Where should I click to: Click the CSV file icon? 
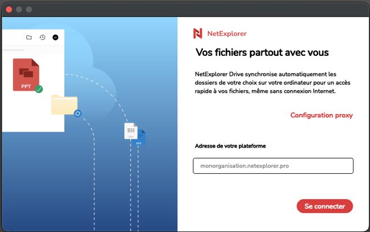[x=131, y=131]
